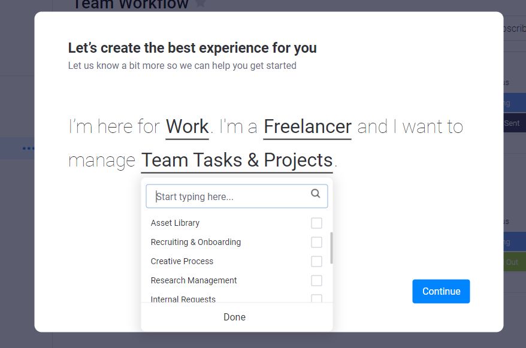Change the "Work" selection
The height and width of the screenshot is (348, 526).
pos(187,126)
